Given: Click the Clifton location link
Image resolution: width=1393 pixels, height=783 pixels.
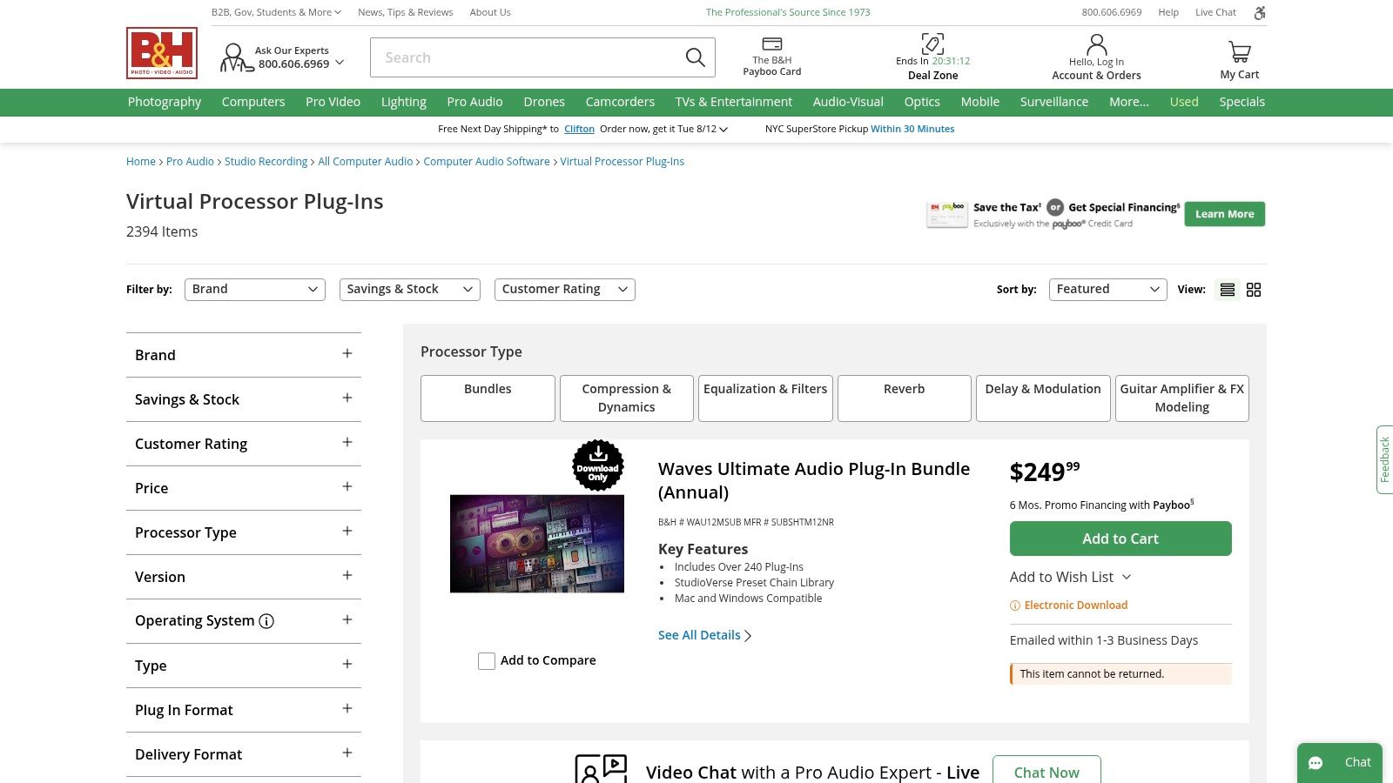Looking at the screenshot, I should (x=579, y=129).
